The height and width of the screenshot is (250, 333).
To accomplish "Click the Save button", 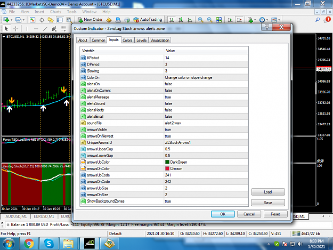I will point(268,203).
